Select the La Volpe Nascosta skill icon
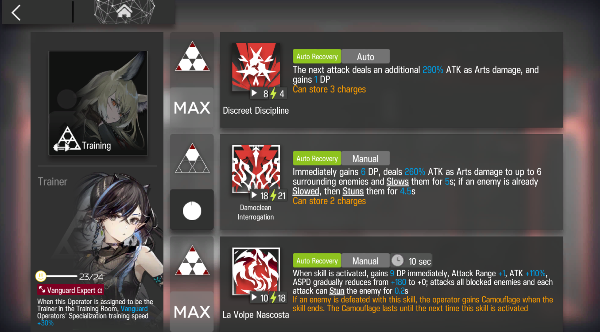 [256, 271]
